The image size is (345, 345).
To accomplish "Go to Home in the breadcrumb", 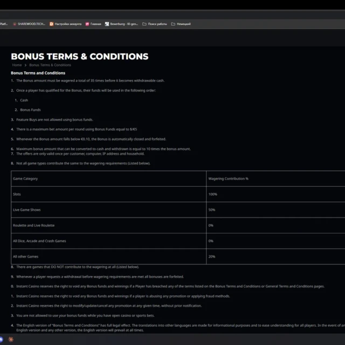I will click(17, 65).
